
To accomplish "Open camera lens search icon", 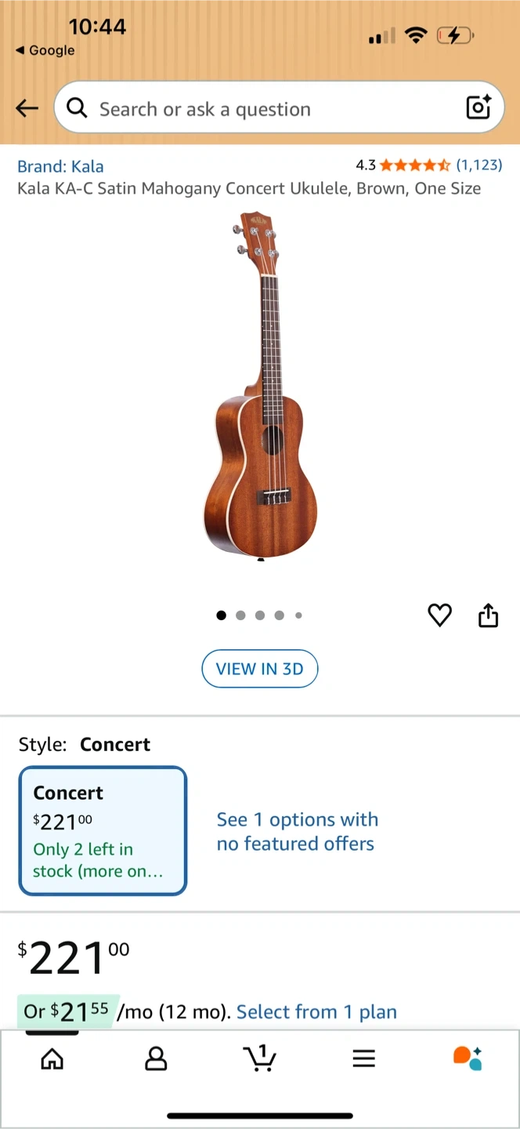I will click(x=478, y=107).
